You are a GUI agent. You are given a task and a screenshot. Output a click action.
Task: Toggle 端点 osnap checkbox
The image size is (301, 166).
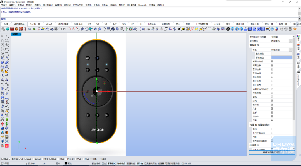point(2,159)
